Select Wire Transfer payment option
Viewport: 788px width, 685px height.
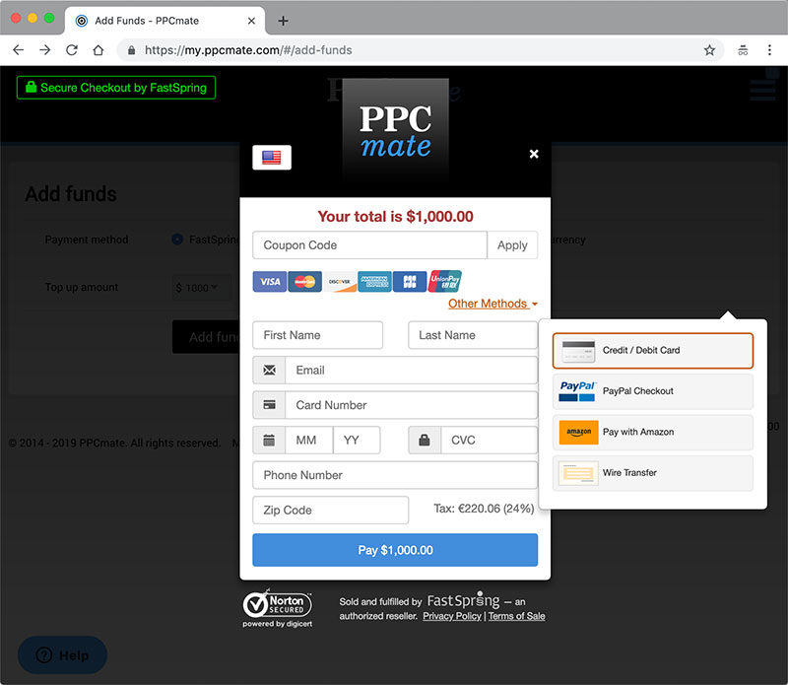[653, 473]
